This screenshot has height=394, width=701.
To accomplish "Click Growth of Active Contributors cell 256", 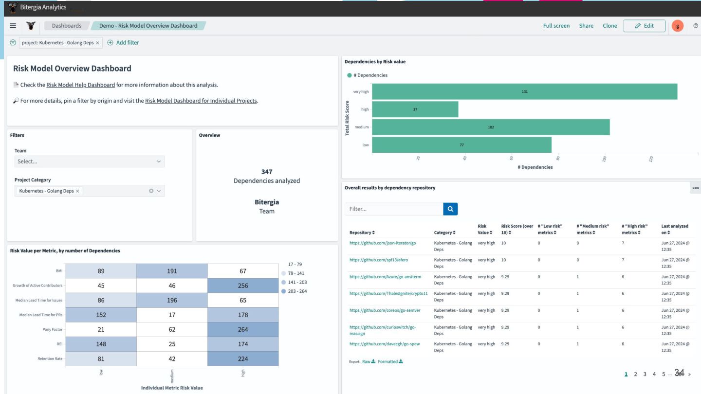I will (x=243, y=286).
